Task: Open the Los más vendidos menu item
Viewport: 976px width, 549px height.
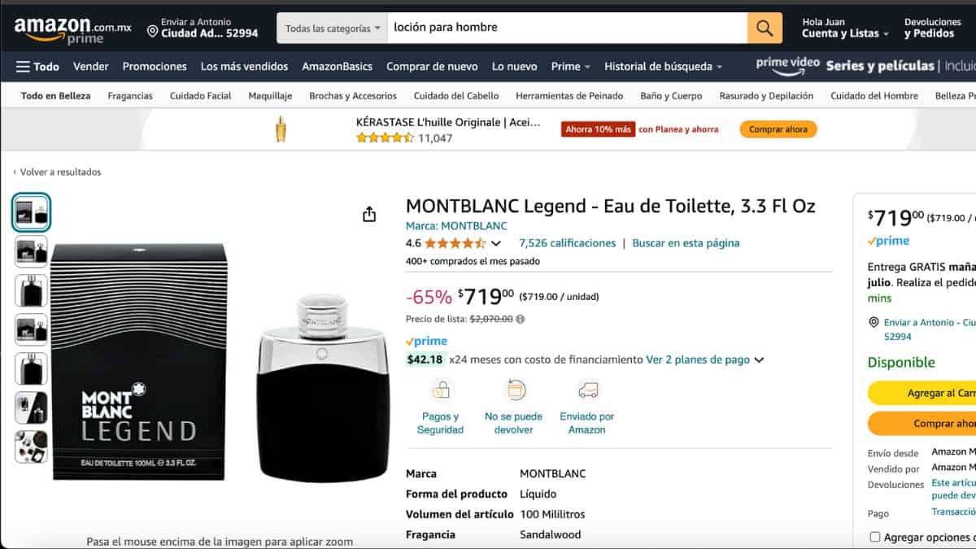Action: coord(244,67)
